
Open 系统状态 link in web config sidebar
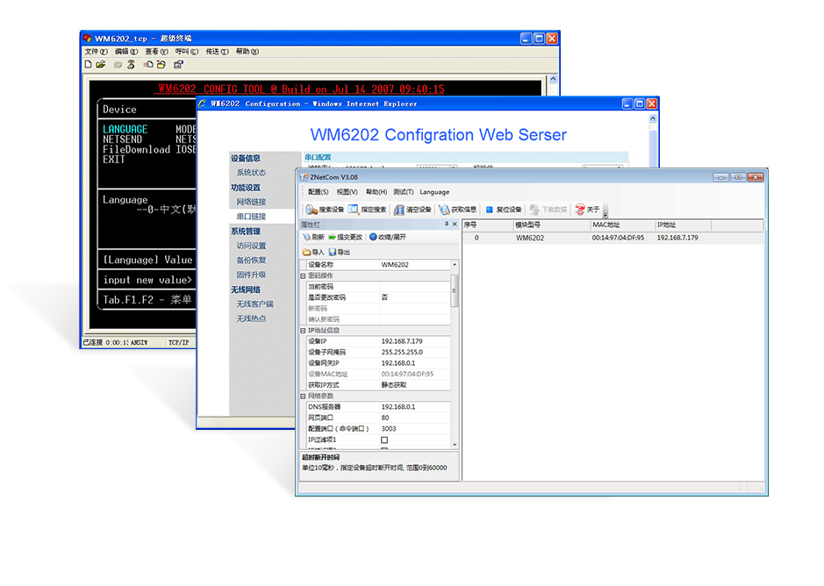pyautogui.click(x=251, y=173)
